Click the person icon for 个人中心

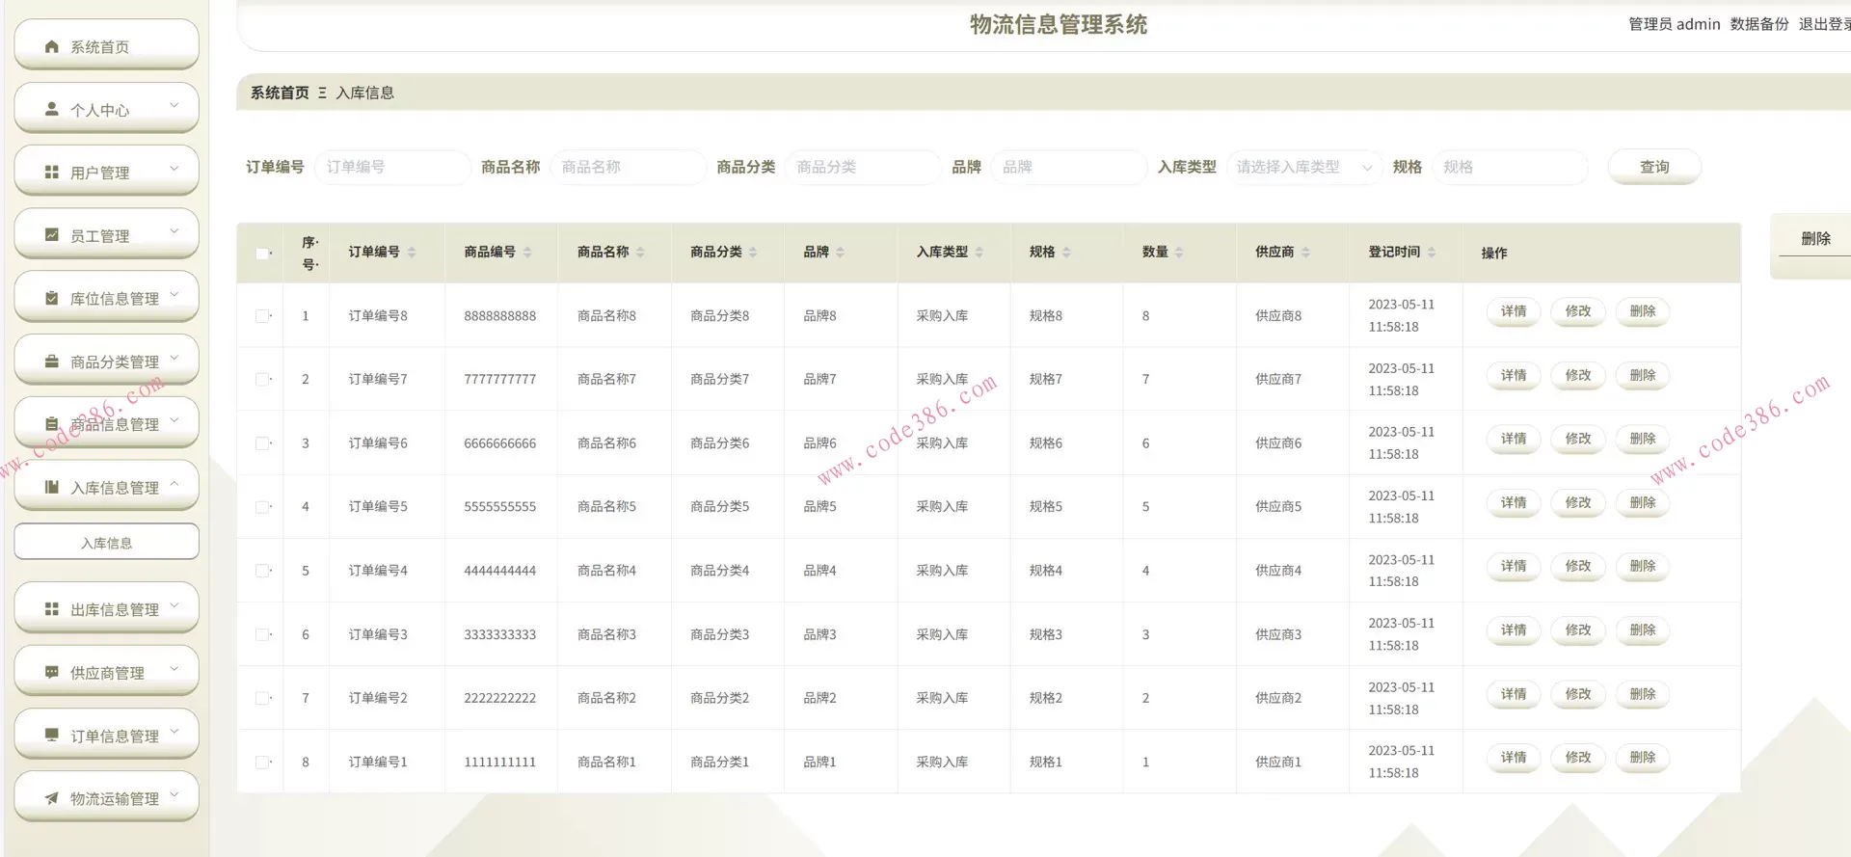click(x=52, y=110)
